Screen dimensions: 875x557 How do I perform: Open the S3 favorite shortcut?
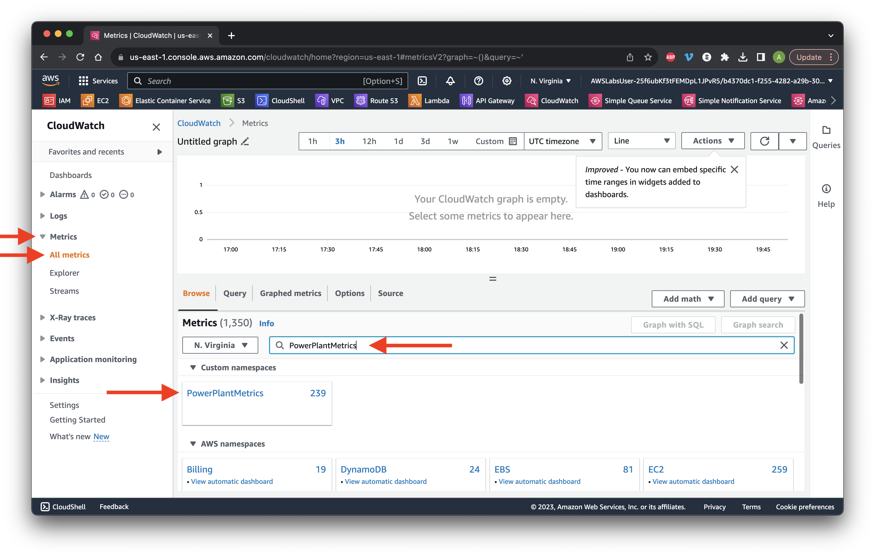coord(233,100)
